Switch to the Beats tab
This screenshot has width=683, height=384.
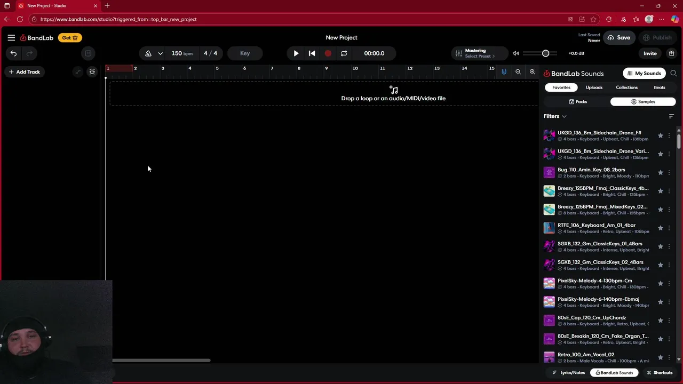[660, 87]
